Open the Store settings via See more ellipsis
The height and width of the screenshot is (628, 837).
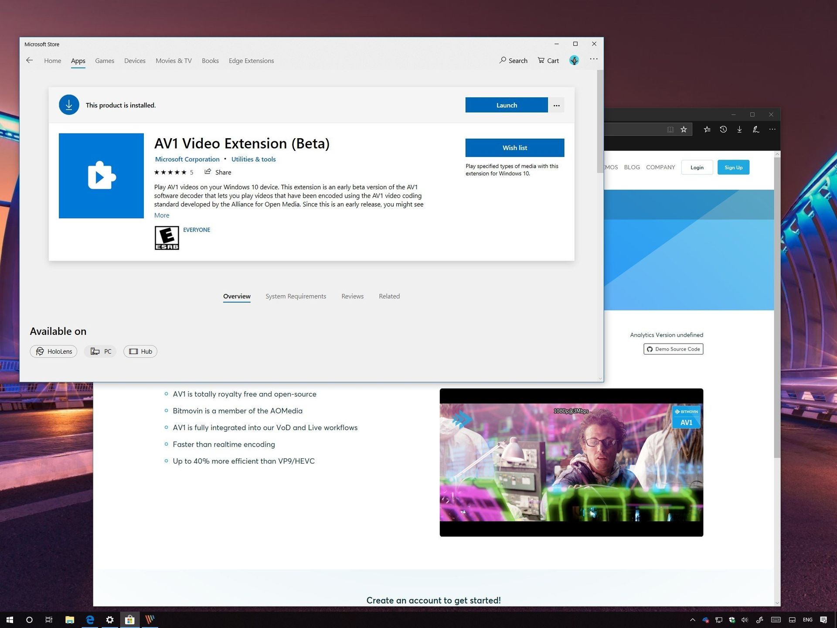click(593, 60)
